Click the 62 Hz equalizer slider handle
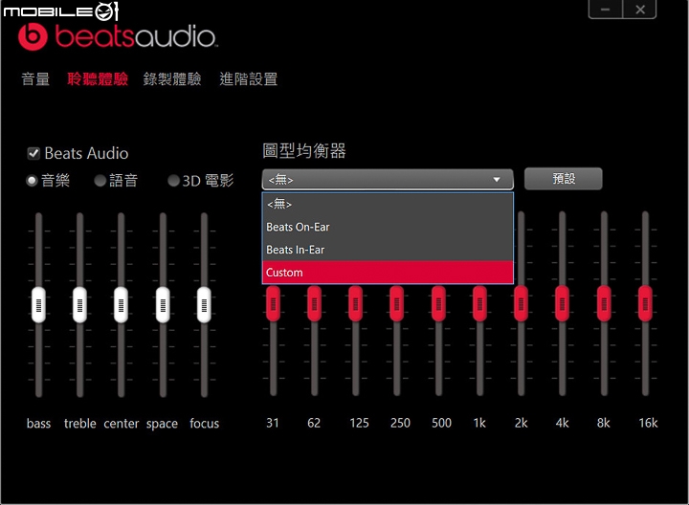Screen dimensions: 689x505 point(315,303)
